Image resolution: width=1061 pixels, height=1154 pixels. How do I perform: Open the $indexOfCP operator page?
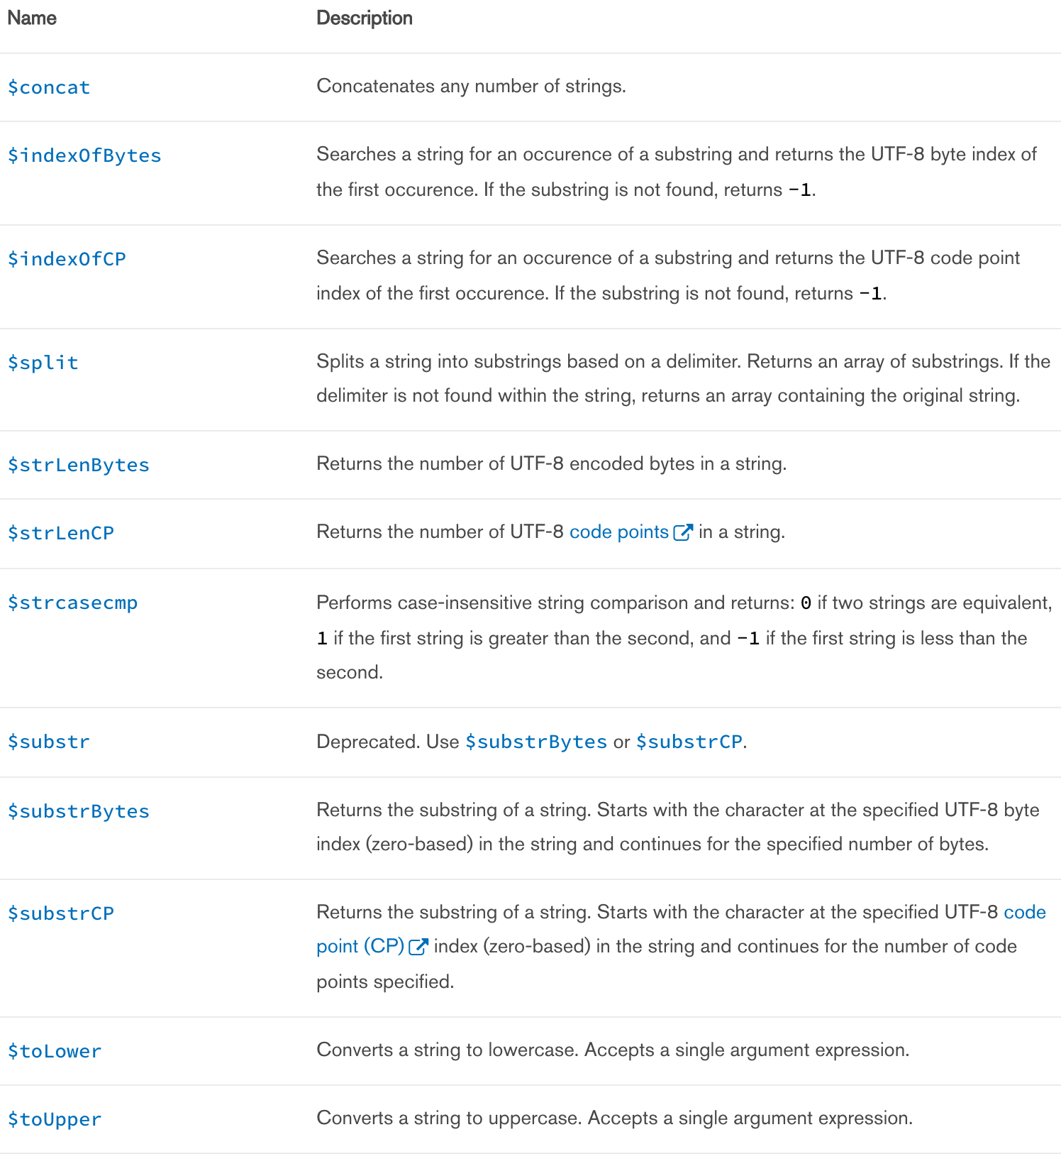click(x=67, y=259)
